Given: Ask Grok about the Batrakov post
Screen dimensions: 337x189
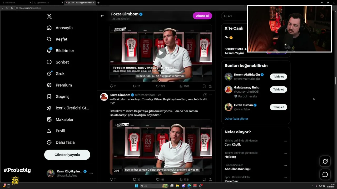Looking at the screenshot, I should [205, 95].
